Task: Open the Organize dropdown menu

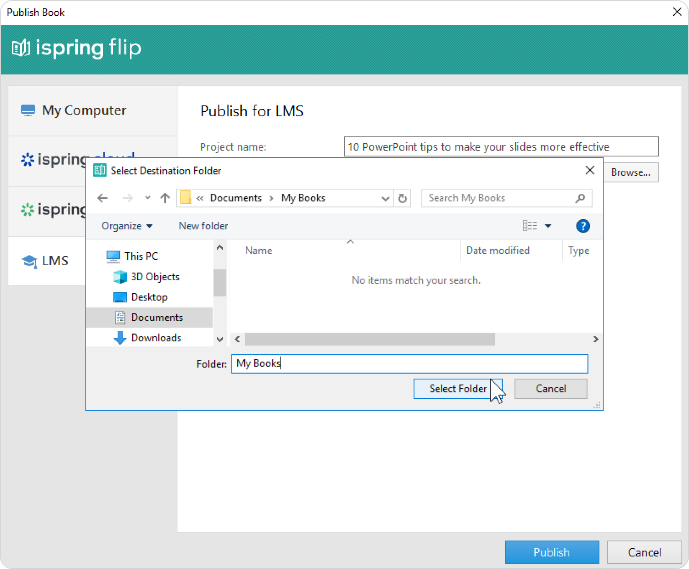Action: click(127, 226)
